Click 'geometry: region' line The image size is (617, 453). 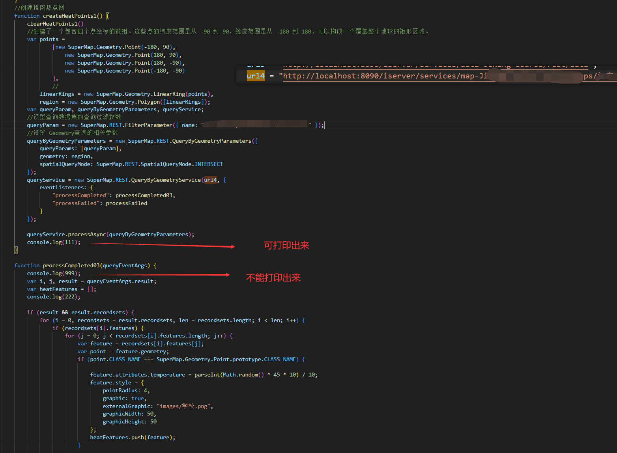[66, 156]
